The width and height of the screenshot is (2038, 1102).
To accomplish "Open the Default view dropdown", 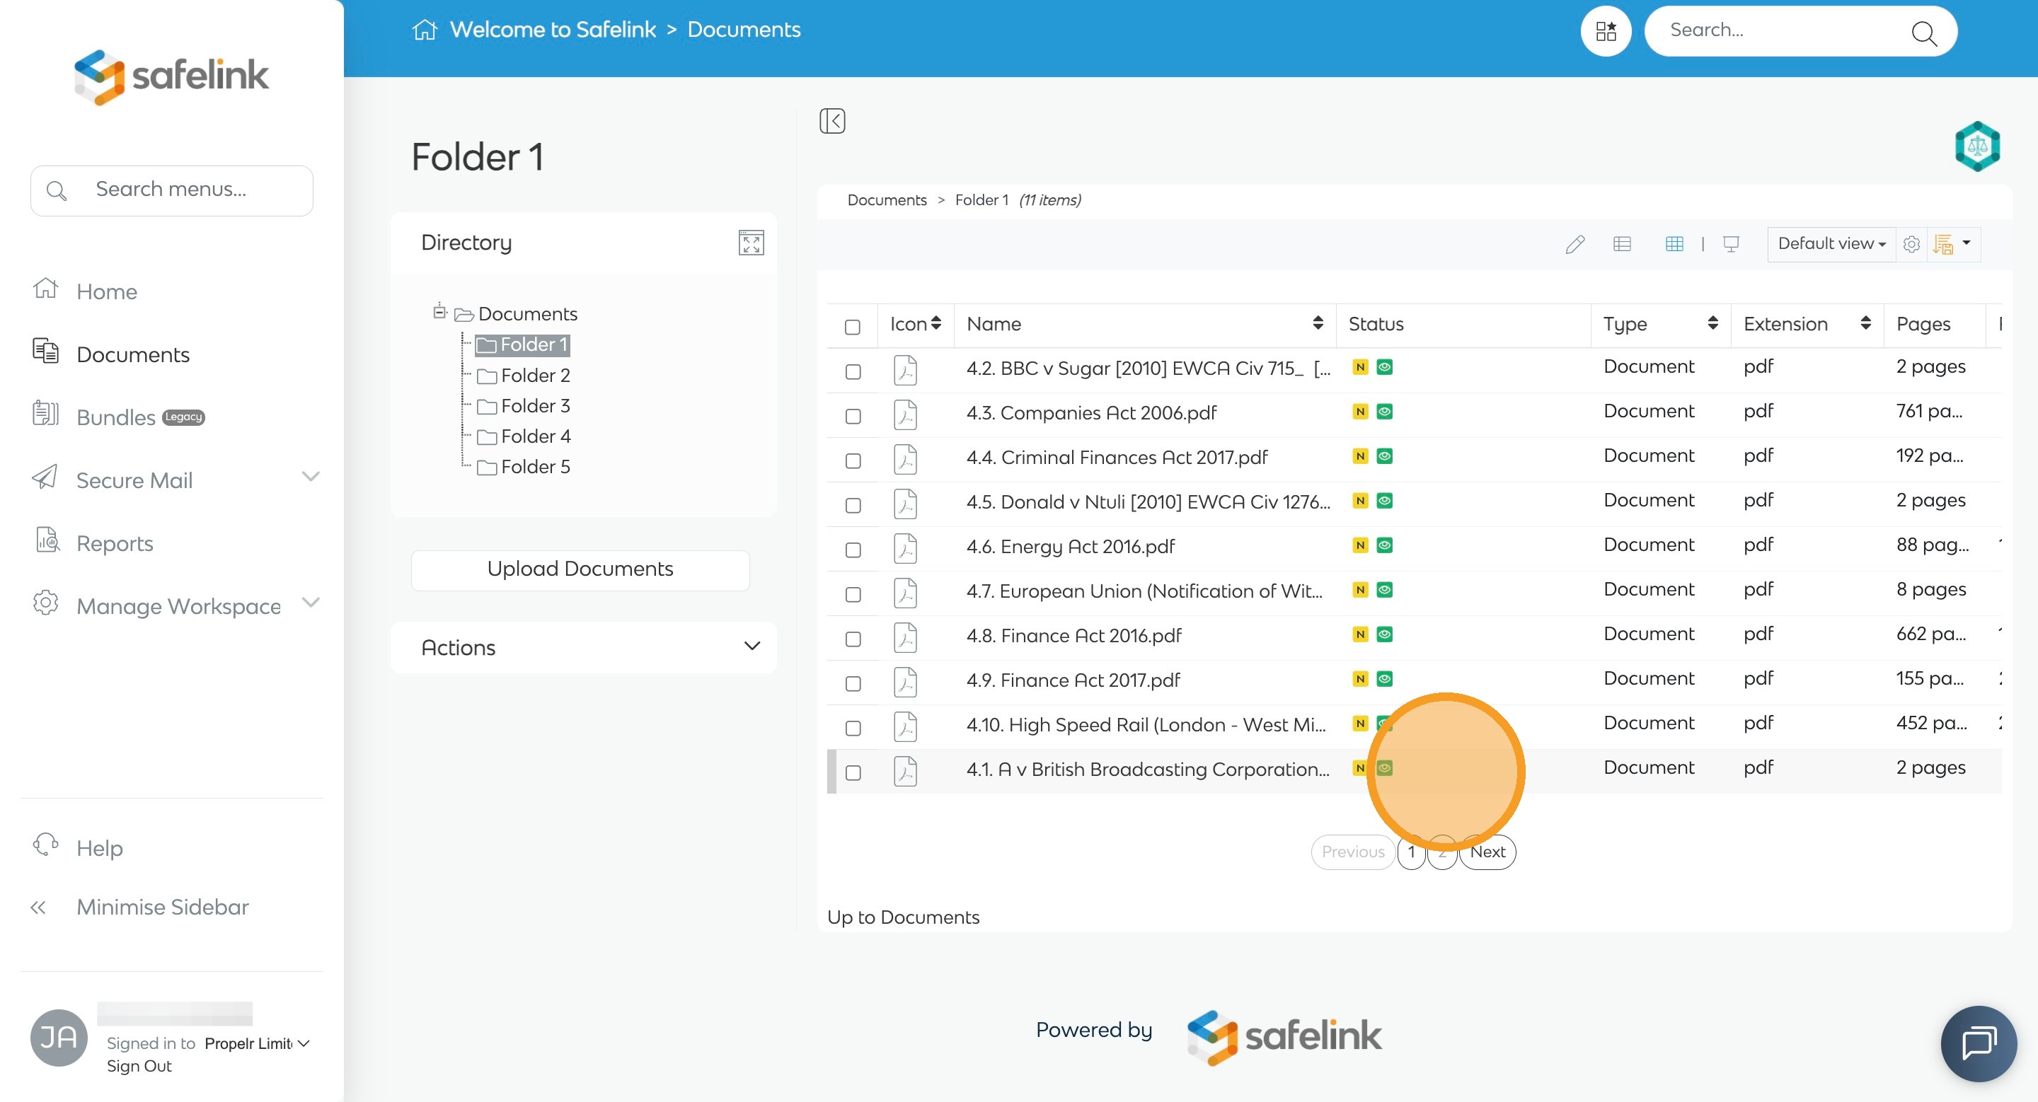I will pyautogui.click(x=1831, y=244).
